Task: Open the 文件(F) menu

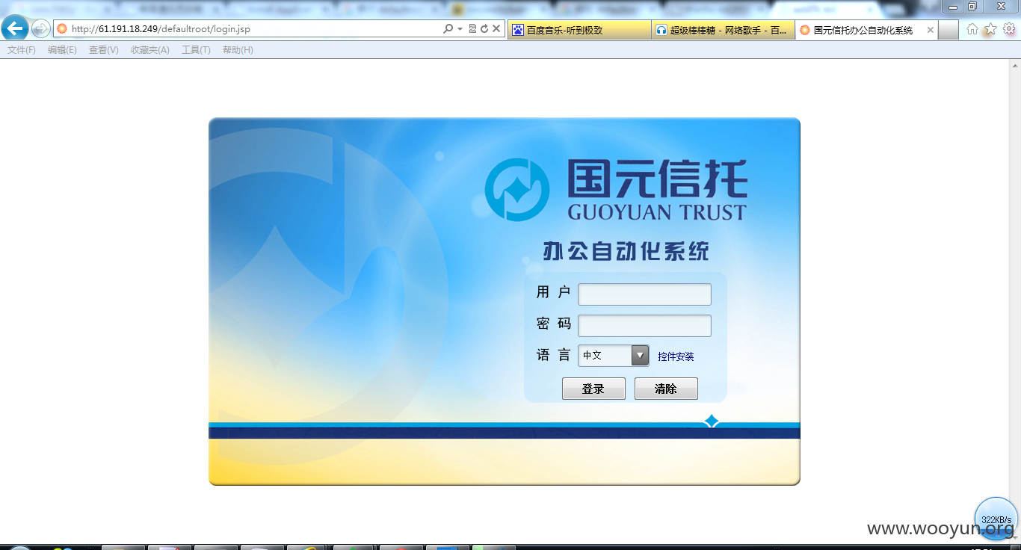Action: (x=22, y=50)
